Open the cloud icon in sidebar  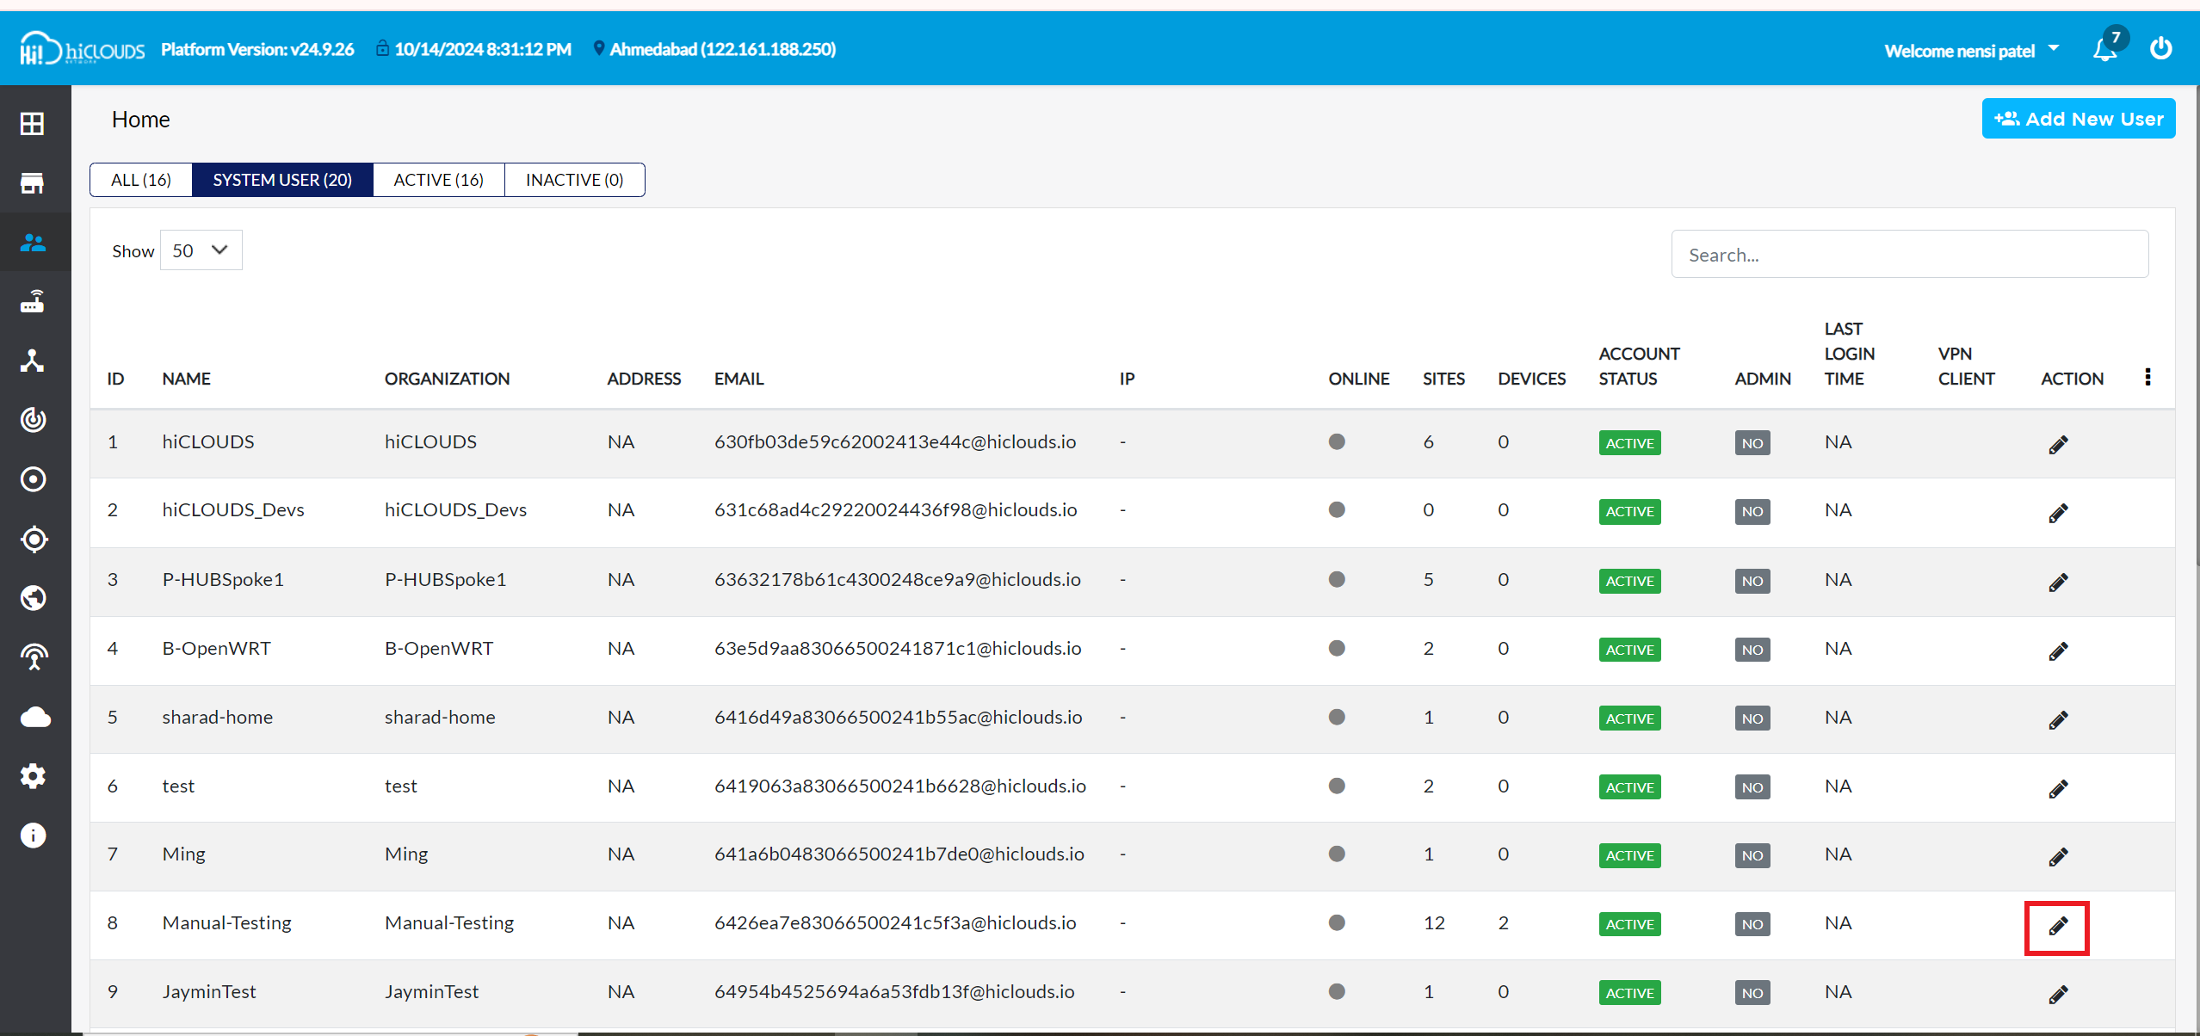pos(34,717)
